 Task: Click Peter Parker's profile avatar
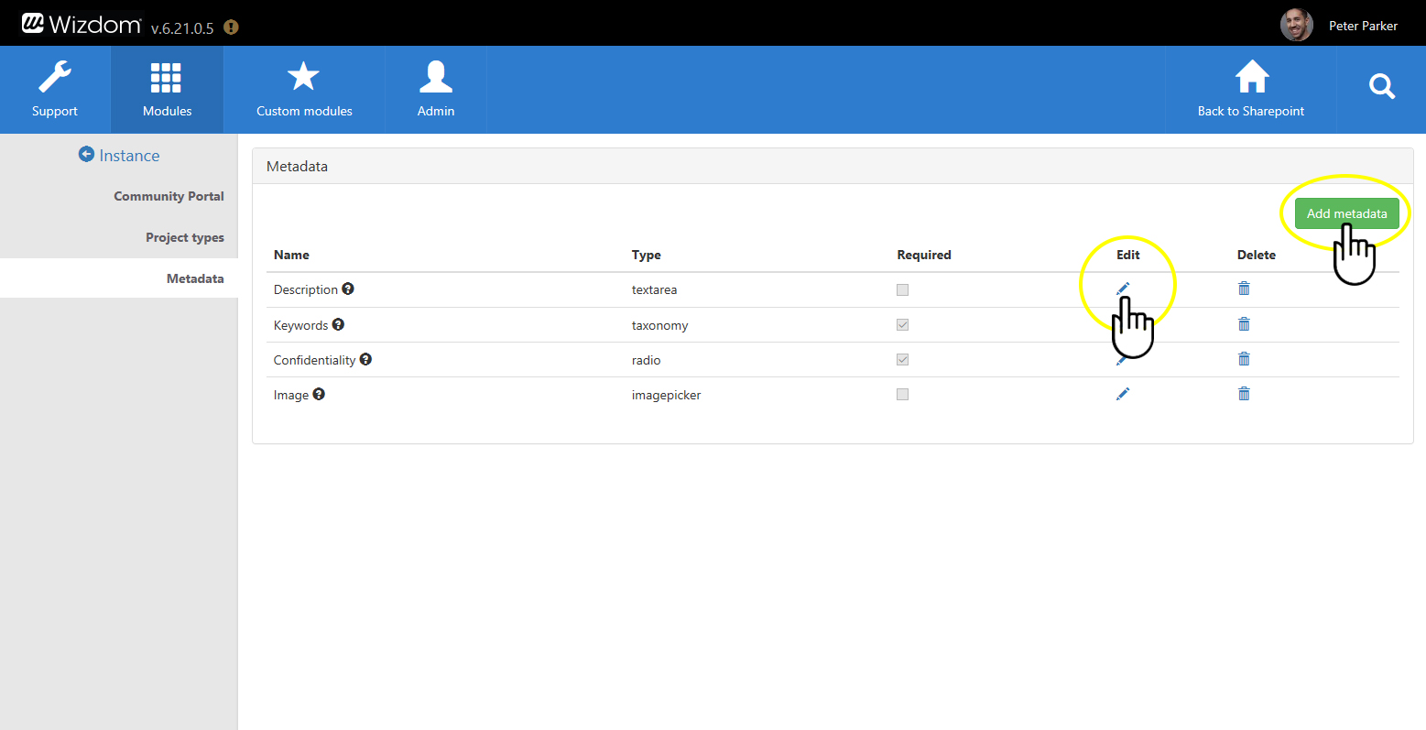(1296, 26)
